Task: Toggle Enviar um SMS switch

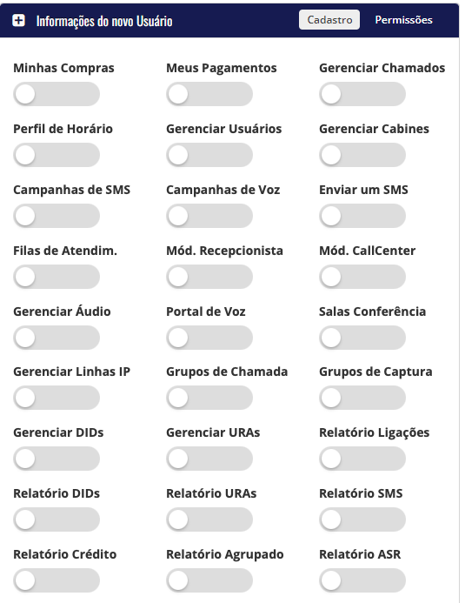Action: click(x=362, y=216)
